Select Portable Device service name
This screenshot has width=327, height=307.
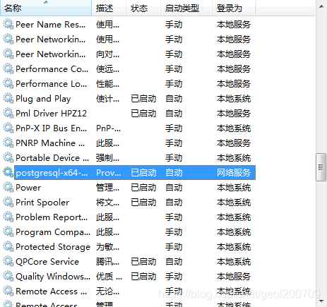[52, 158]
